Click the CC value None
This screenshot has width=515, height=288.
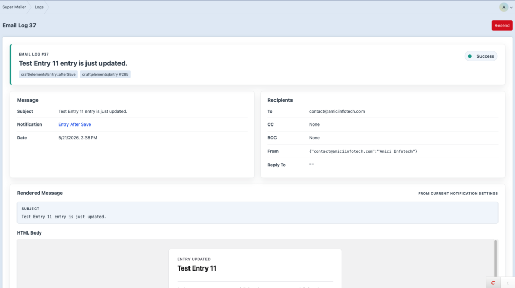coord(314,124)
